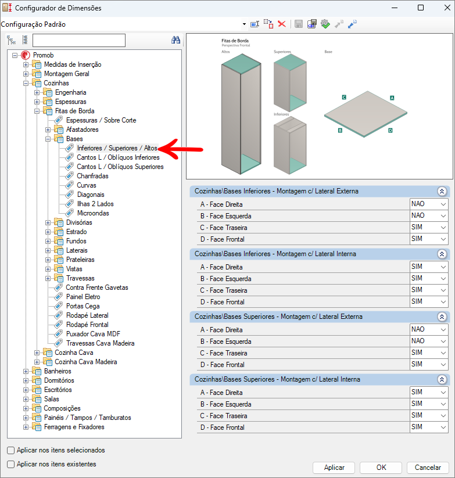455x478 pixels.
Task: Click the copy configuration icon in toolbar
Action: (268, 24)
